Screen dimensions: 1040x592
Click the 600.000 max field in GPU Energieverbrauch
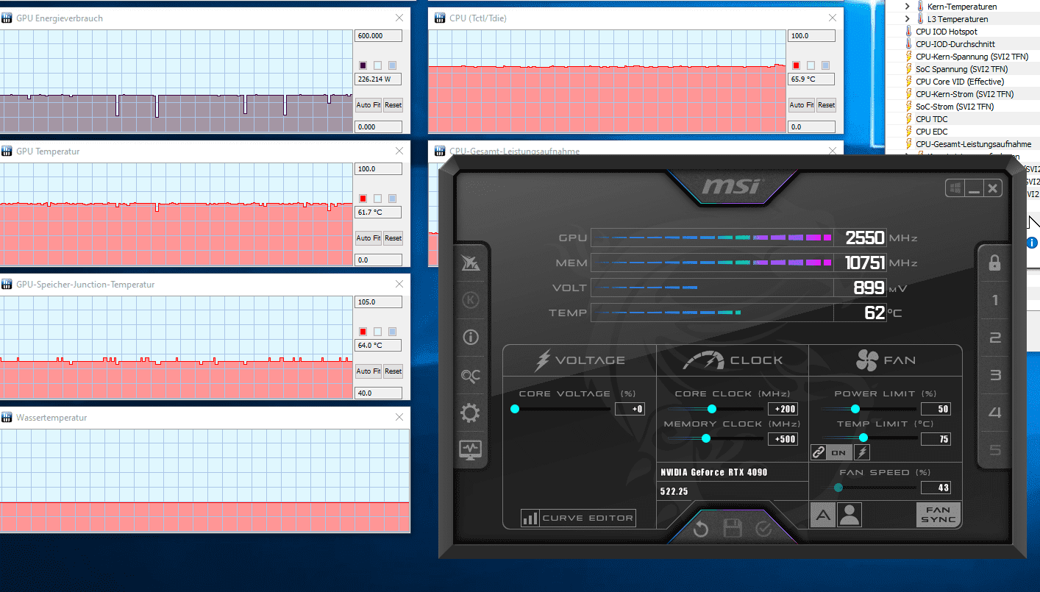point(379,36)
